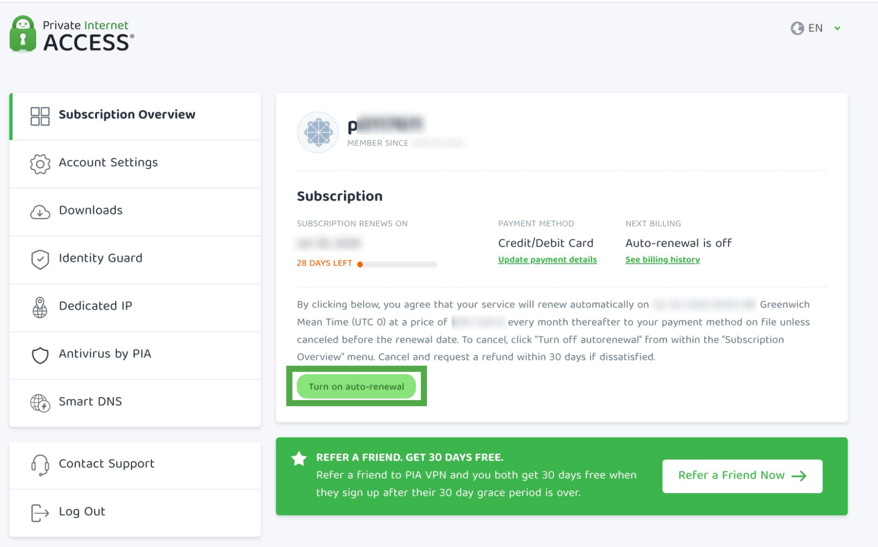Click the Smart DNS globe lightning icon
The height and width of the screenshot is (547, 878).
tap(40, 403)
